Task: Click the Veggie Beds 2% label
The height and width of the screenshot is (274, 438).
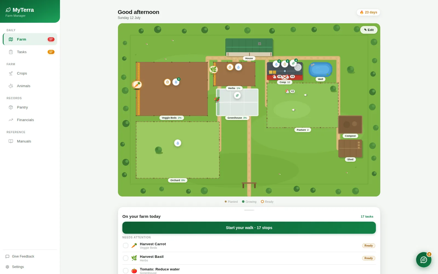Action: click(172, 118)
